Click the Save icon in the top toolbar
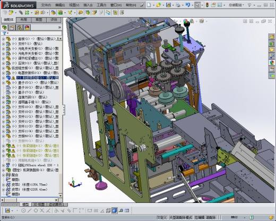Image resolution: width=276 pixels, height=221 pixels. point(168,5)
